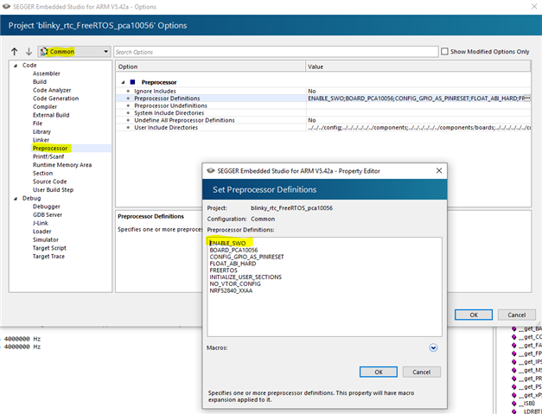This screenshot has height=414, width=542.
Task: Click the up arrow navigation icon
Action: [14, 52]
